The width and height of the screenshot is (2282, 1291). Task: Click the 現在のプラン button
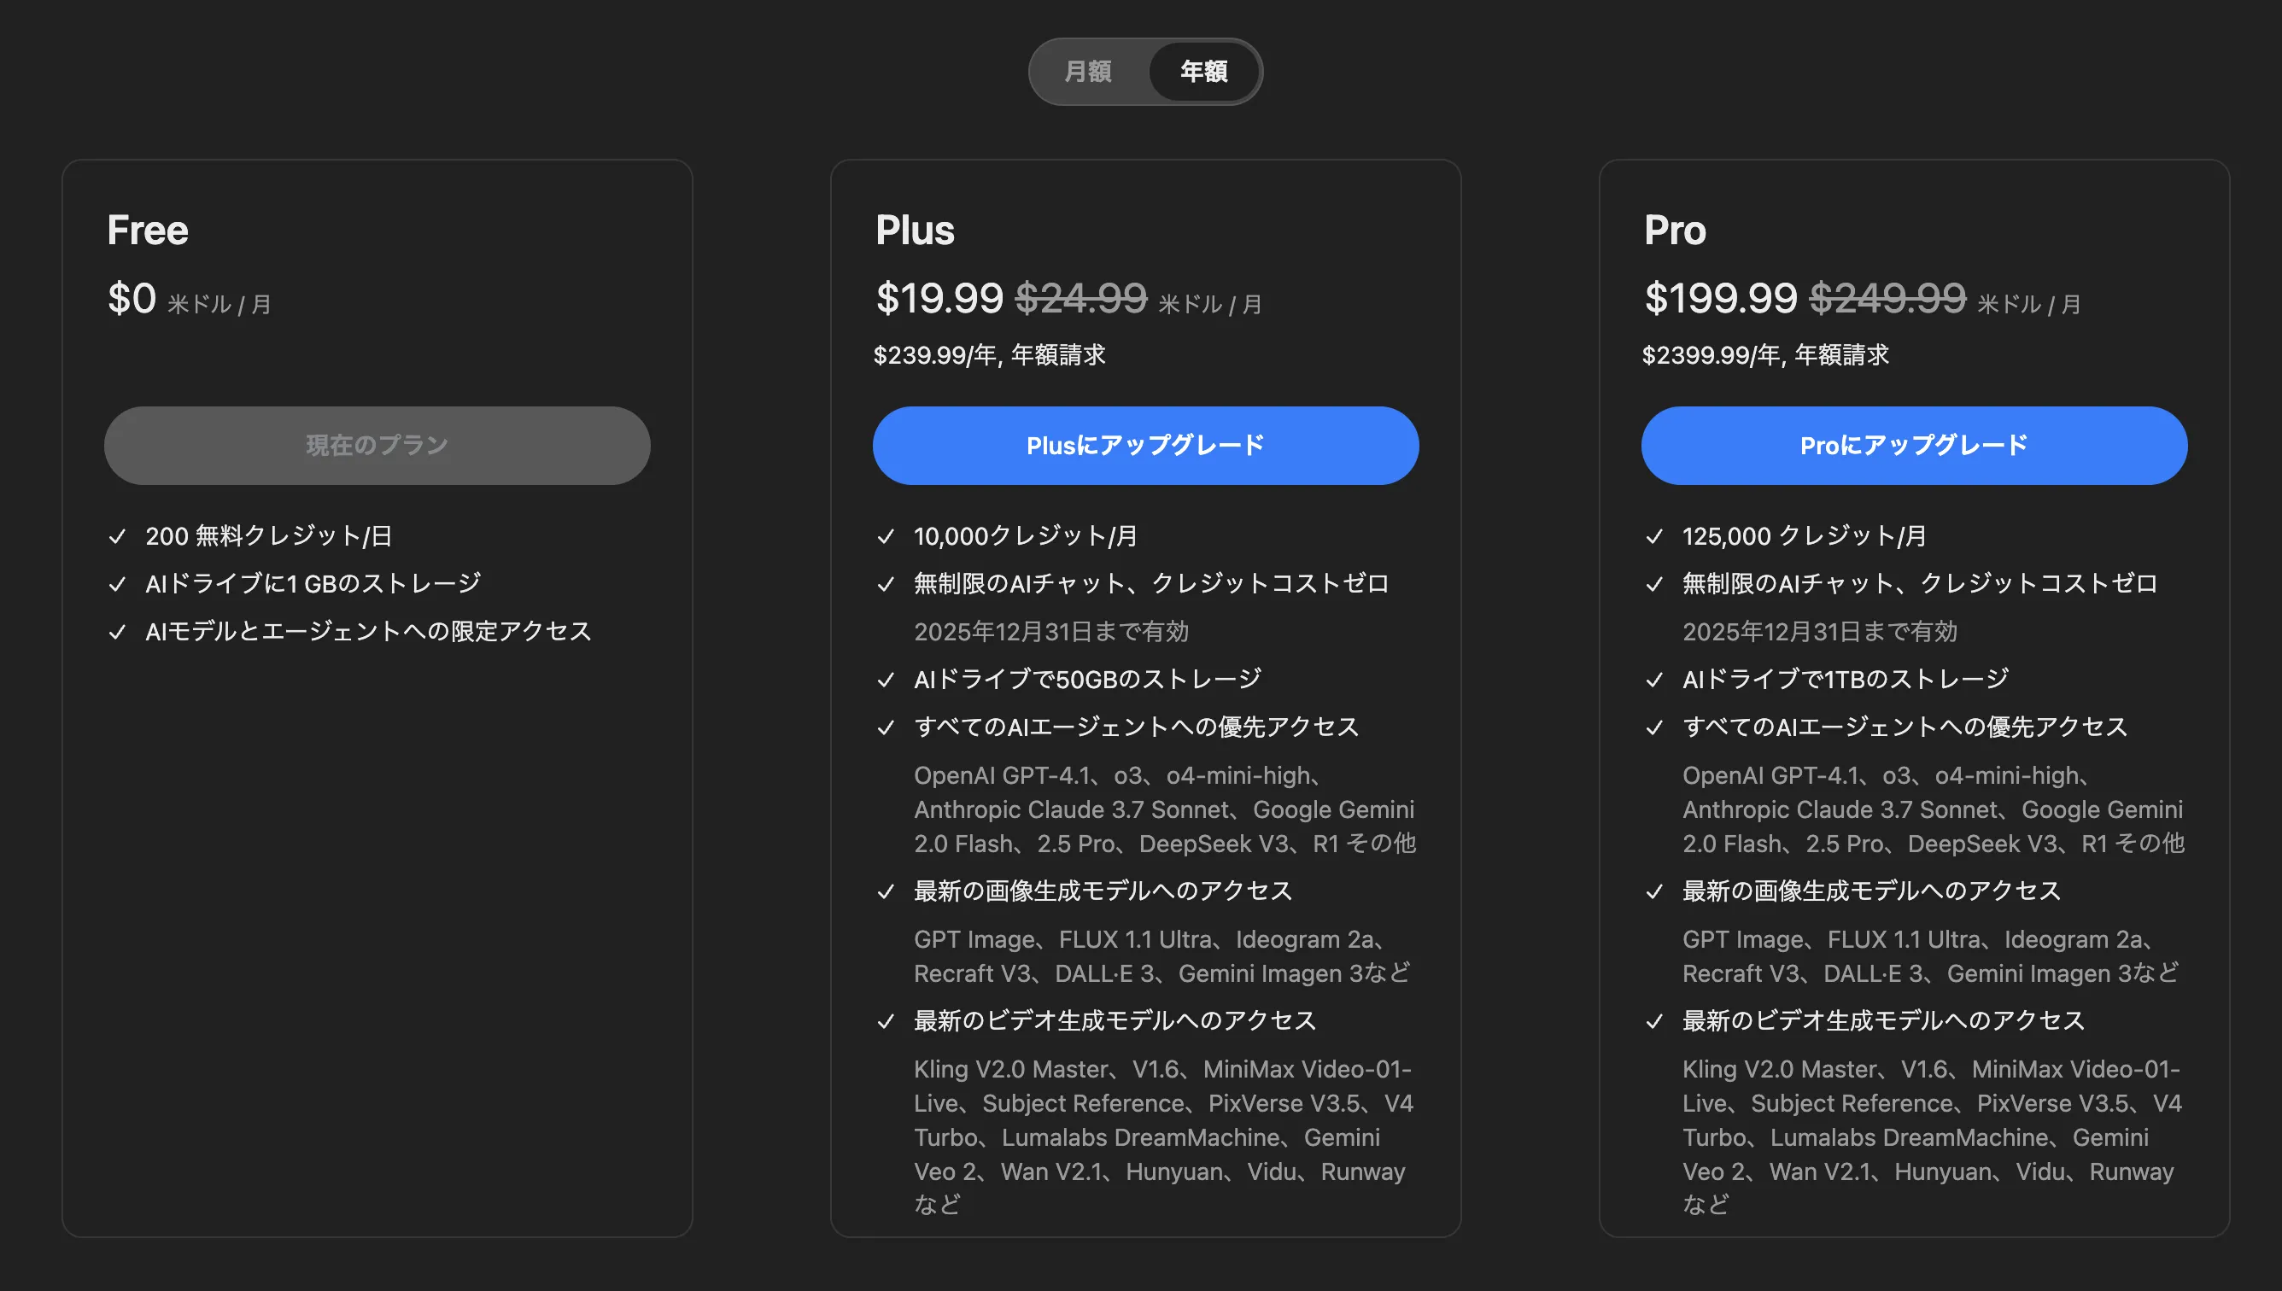click(375, 445)
